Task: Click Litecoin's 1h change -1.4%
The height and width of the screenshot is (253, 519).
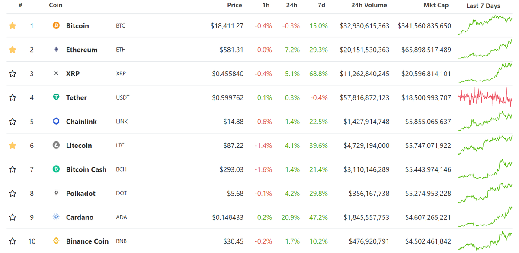Action: tap(263, 146)
